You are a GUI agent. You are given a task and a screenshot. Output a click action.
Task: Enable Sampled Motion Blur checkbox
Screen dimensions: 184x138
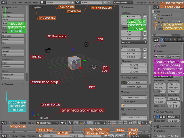pos(158,126)
